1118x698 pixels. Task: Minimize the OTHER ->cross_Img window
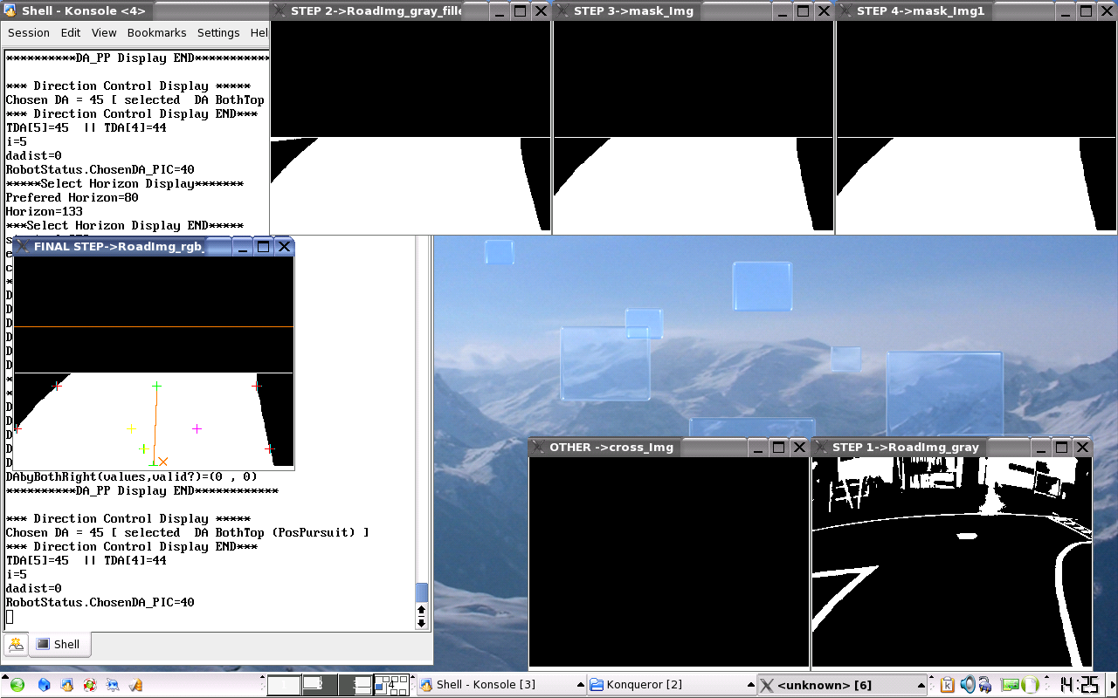pos(757,447)
